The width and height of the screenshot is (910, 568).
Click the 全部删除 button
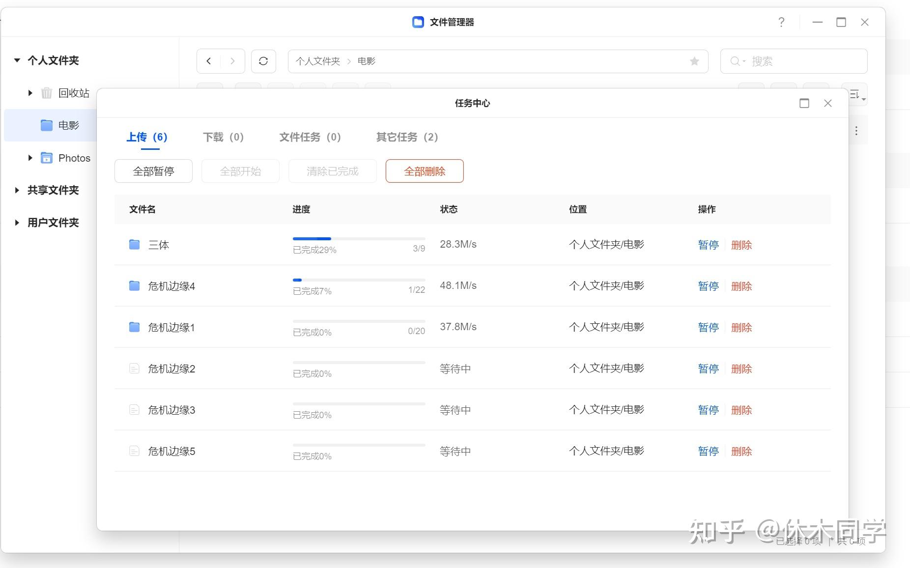pyautogui.click(x=425, y=171)
